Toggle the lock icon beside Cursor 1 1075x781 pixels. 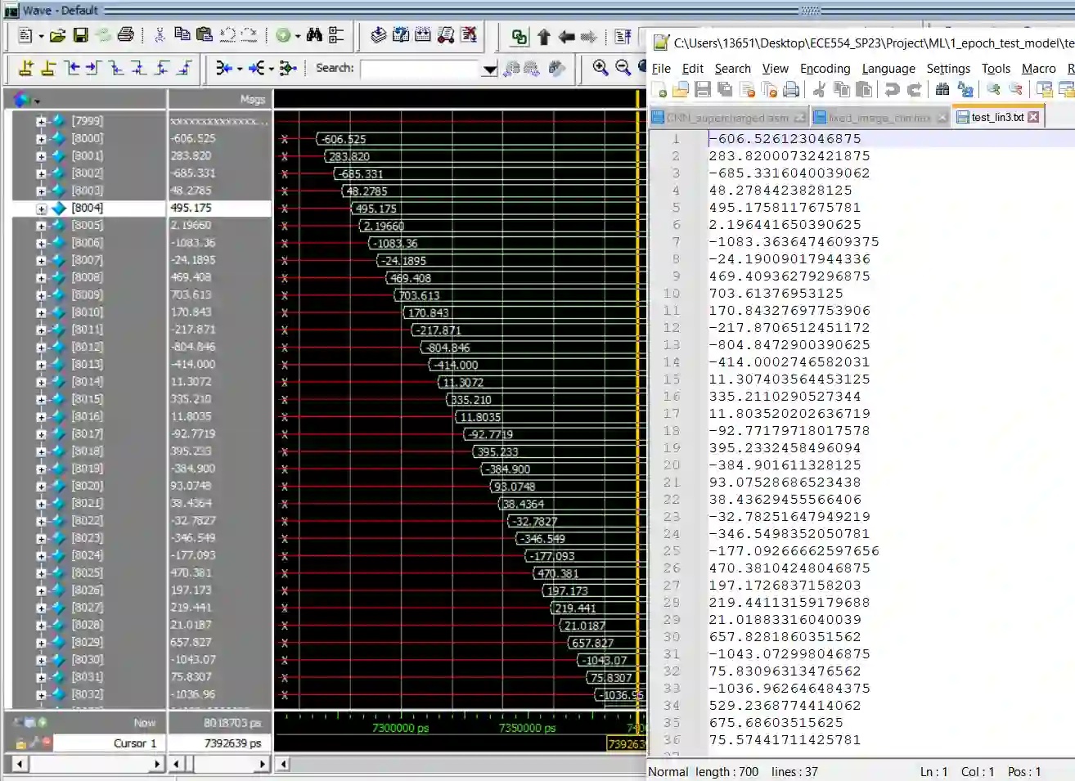pos(20,743)
